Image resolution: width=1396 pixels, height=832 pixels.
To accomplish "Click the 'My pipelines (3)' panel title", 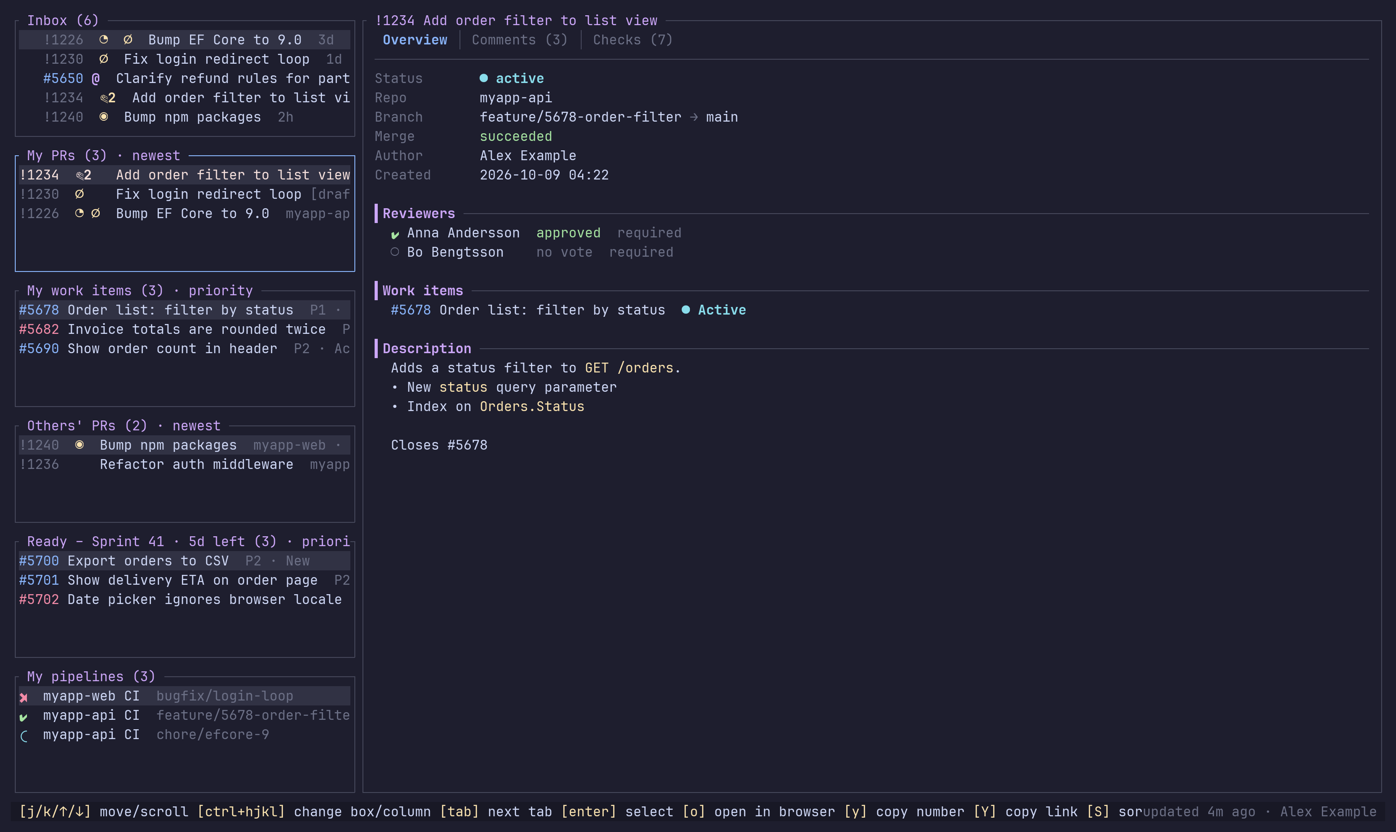I will (91, 677).
